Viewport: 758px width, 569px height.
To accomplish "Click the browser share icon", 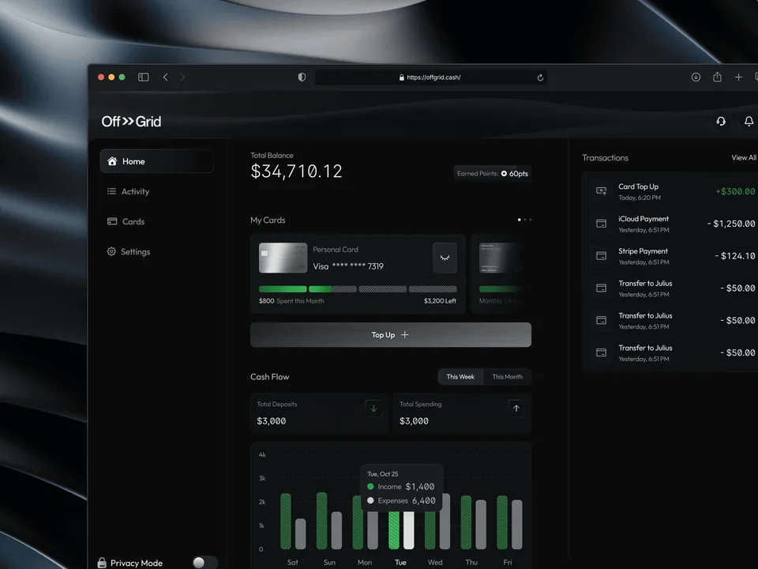I will tap(718, 77).
